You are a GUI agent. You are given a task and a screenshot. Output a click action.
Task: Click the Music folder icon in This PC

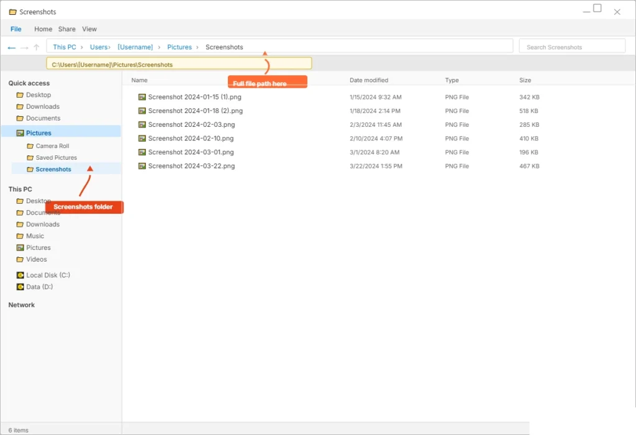pyautogui.click(x=20, y=236)
